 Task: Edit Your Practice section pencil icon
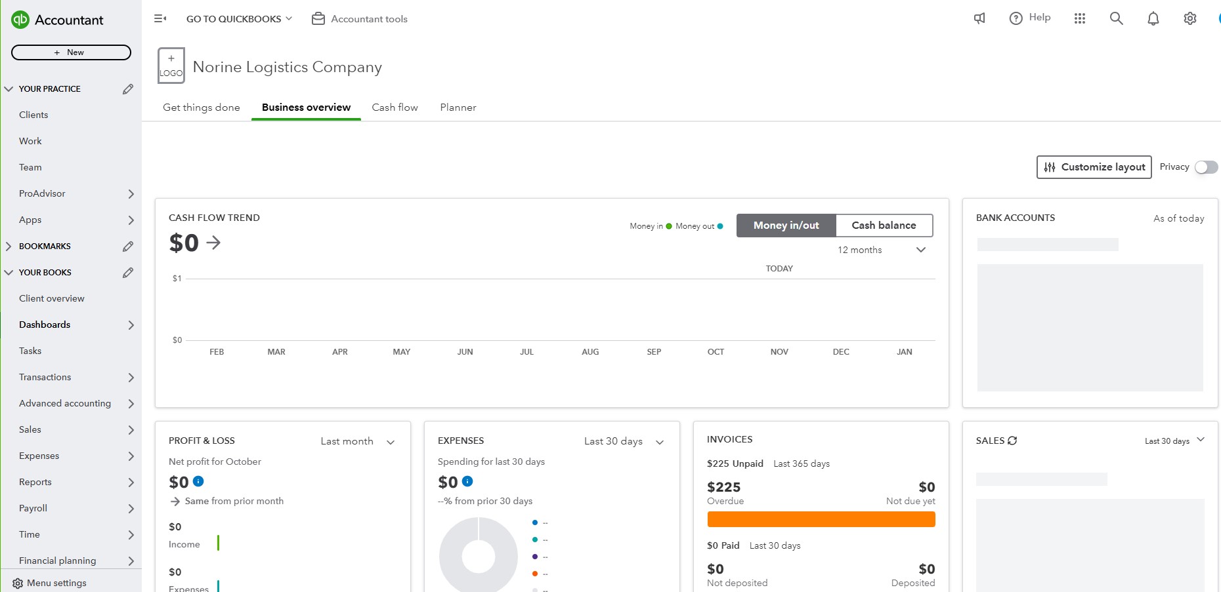[128, 89]
